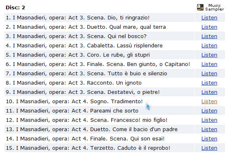Listen to track 4 Lassù risplendere
This screenshot has height=155, width=227.
pos(209,46)
